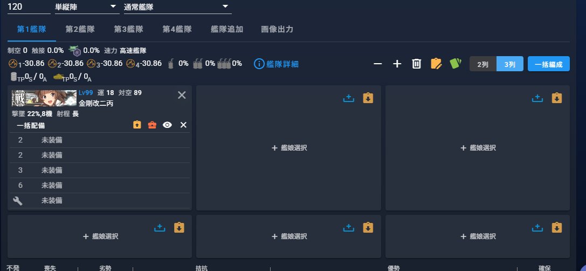Image resolution: width=586 pixels, height=271 pixels.
Task: Open the 画像出力 tab
Action: point(277,30)
